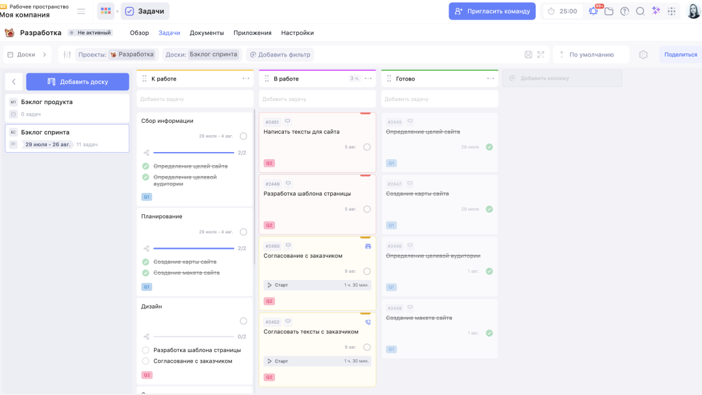Open the help question mark icon
Viewport: 702px width, 395px height.
pos(625,11)
